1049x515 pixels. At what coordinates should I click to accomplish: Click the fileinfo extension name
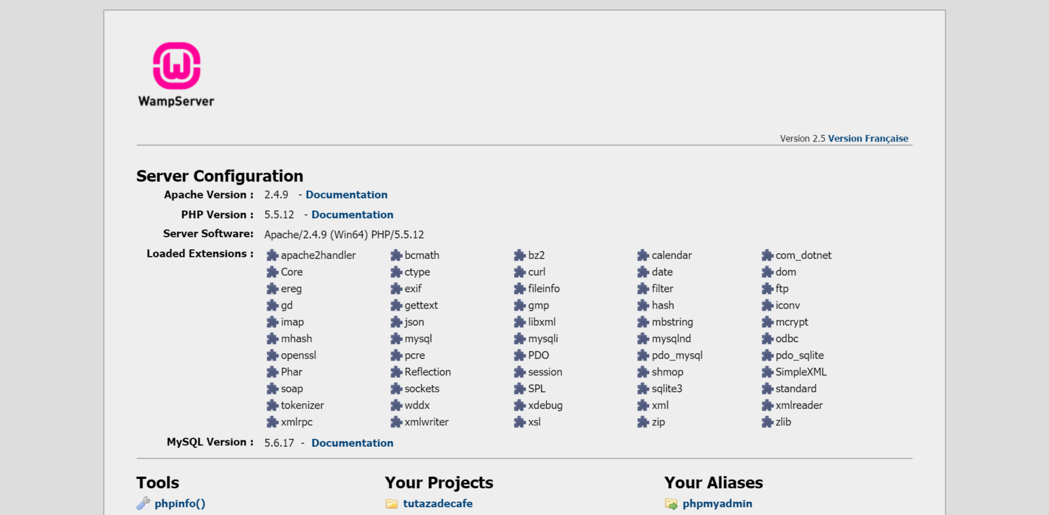click(544, 288)
